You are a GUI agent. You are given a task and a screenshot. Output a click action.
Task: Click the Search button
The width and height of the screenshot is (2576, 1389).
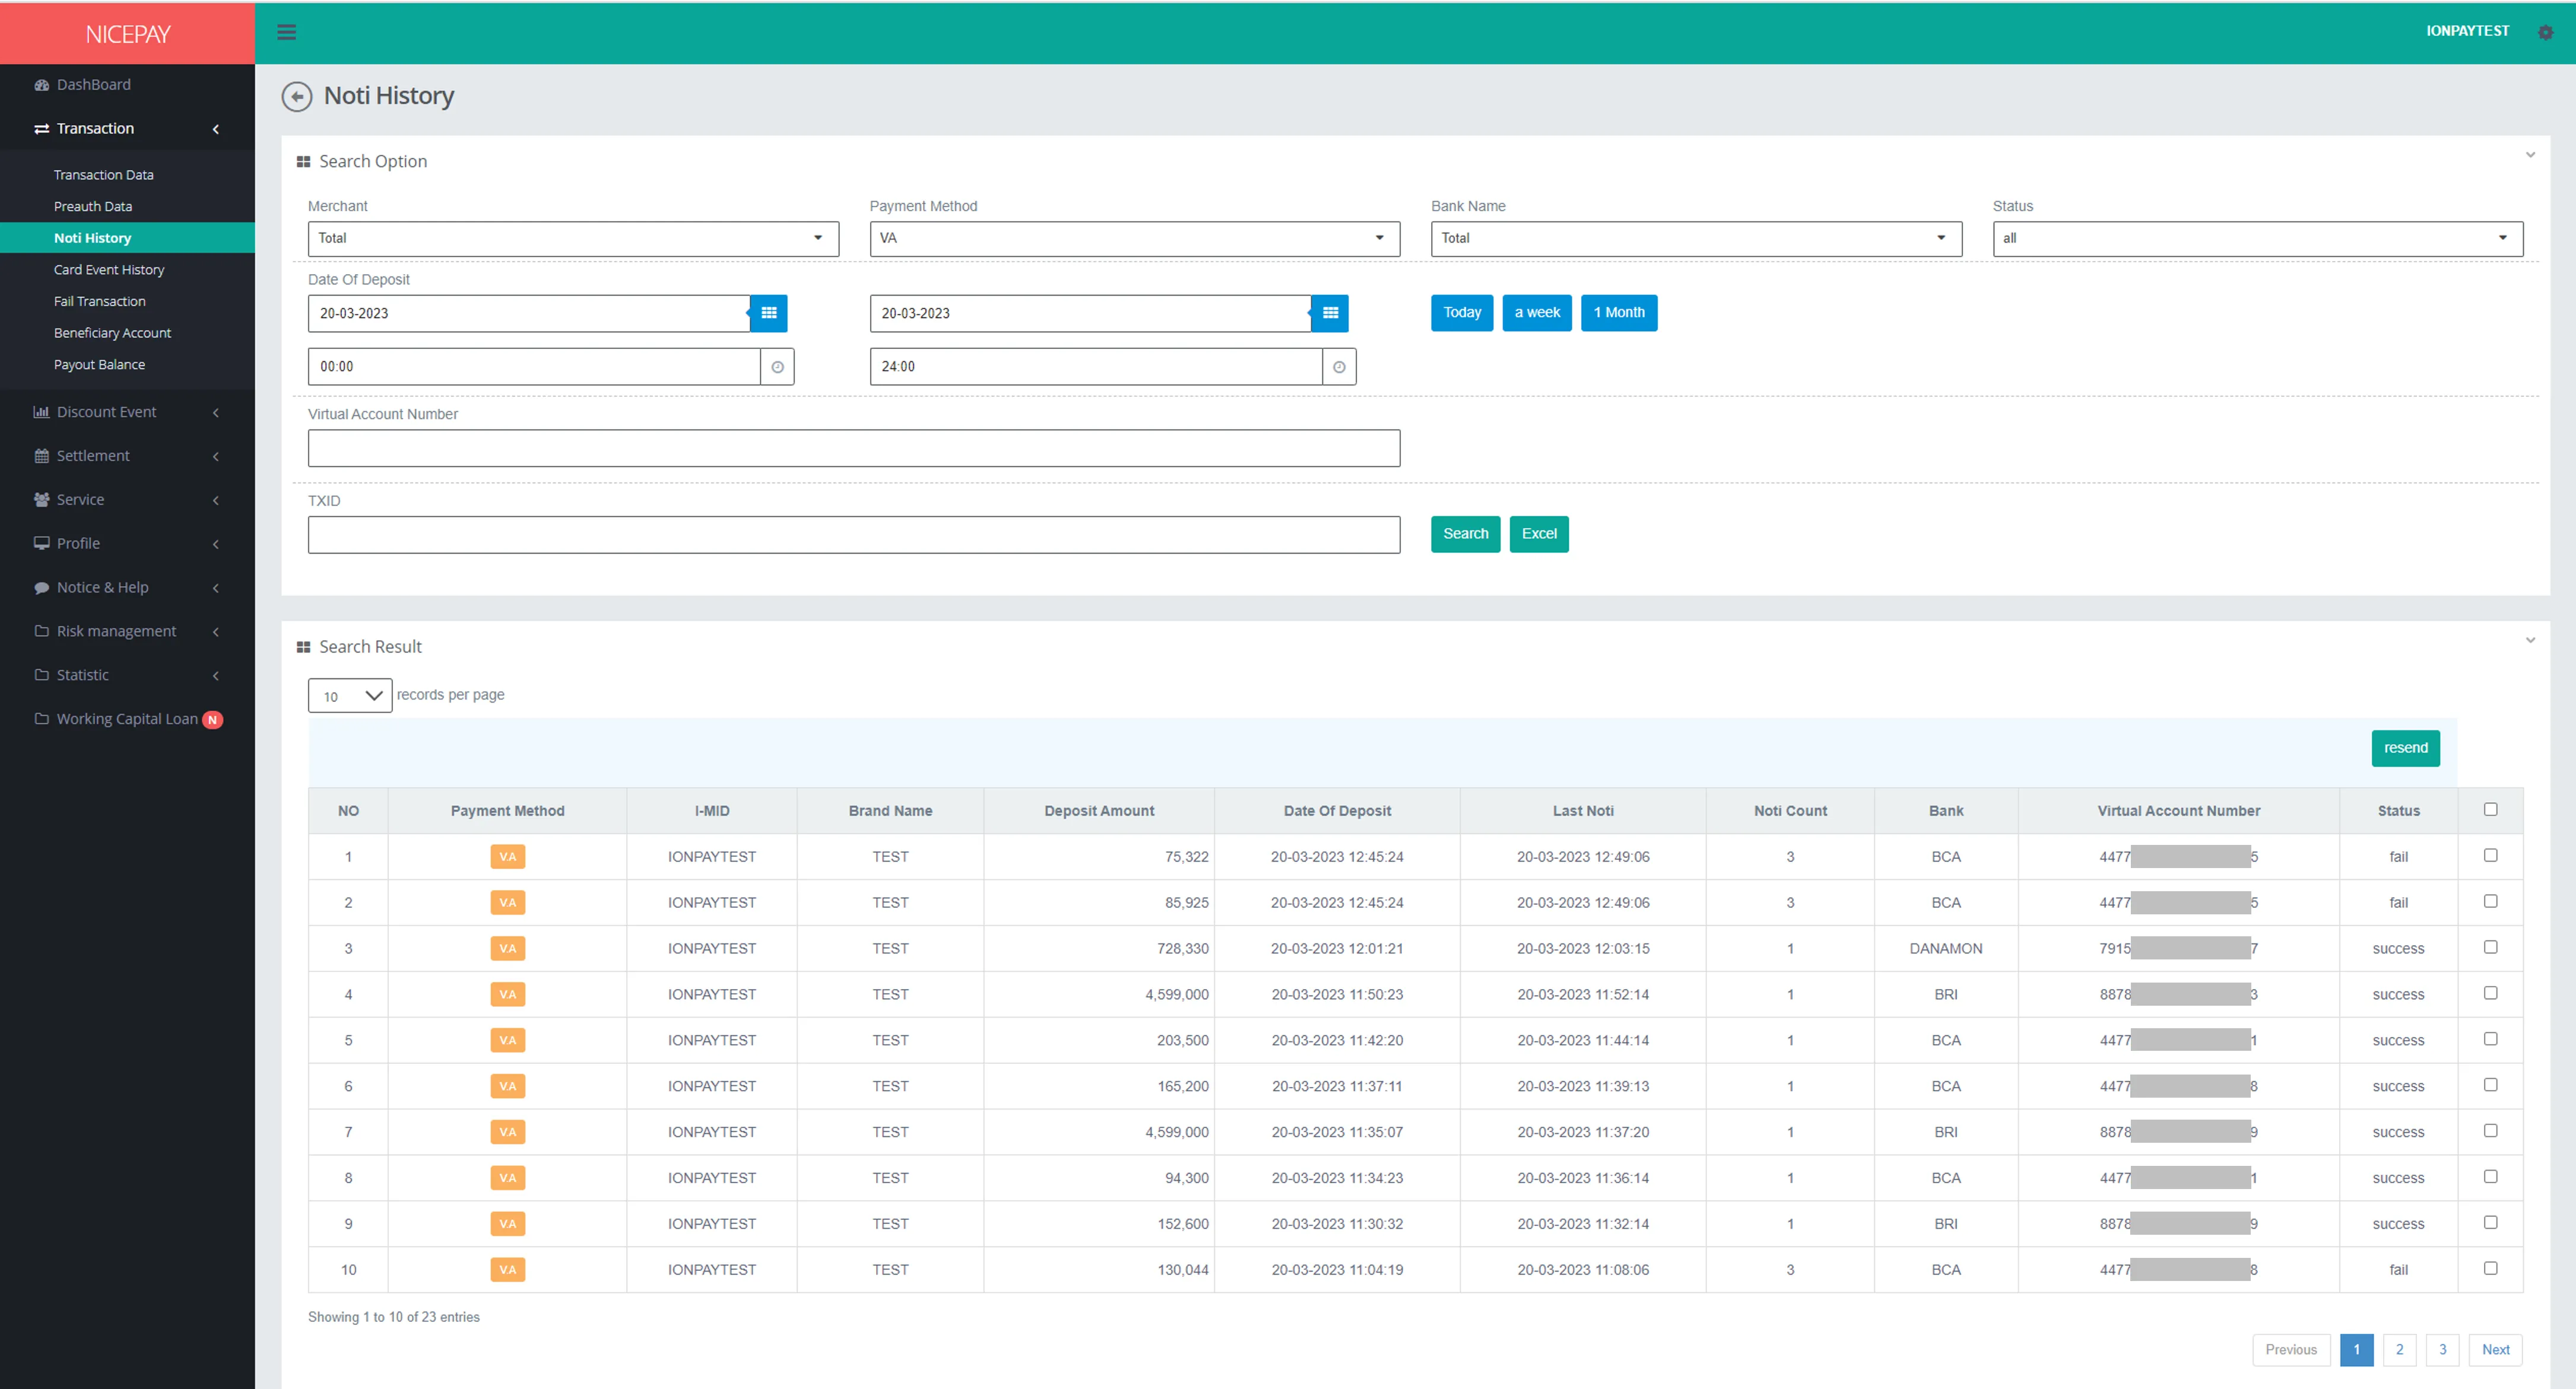pos(1465,534)
